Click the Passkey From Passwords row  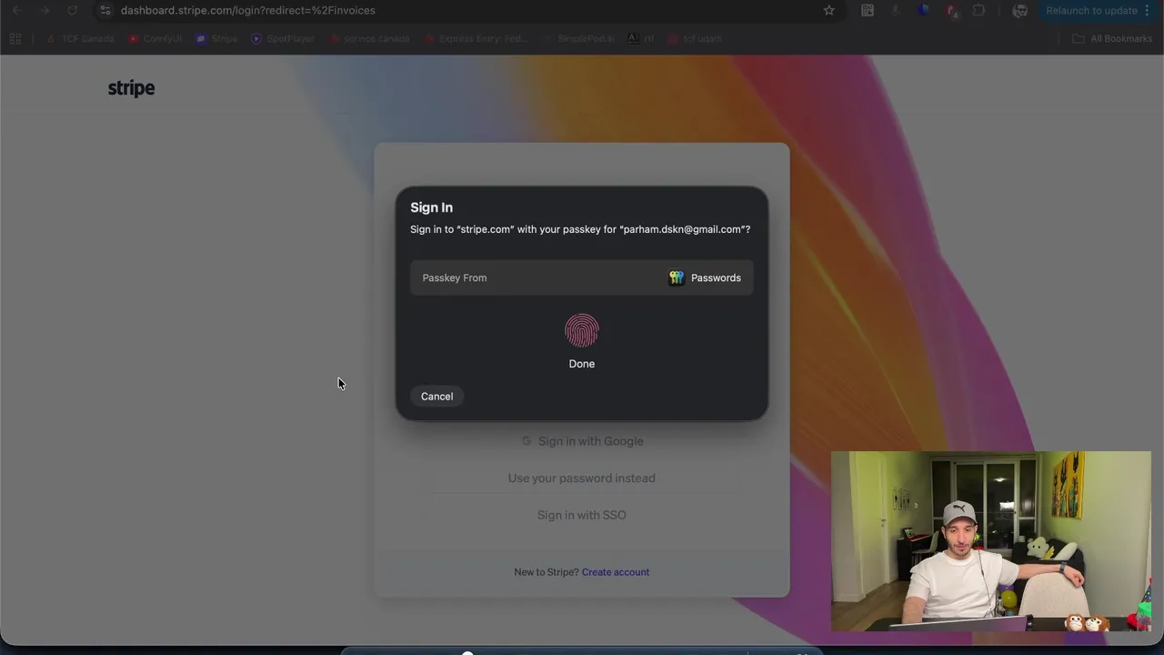(x=582, y=278)
